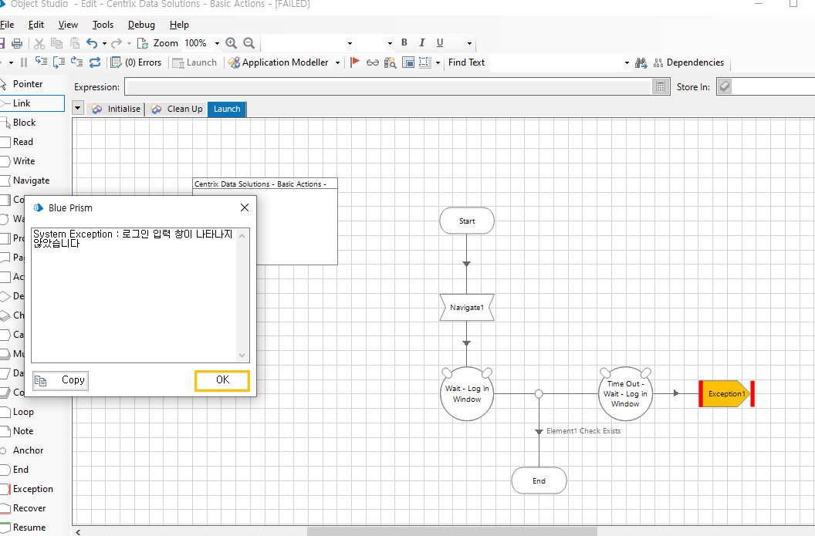Viewport: 815px width, 536px height.
Task: Toggle Underline formatting
Action: click(440, 42)
